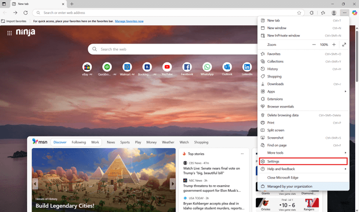Click the forward navigation arrow

point(15,13)
